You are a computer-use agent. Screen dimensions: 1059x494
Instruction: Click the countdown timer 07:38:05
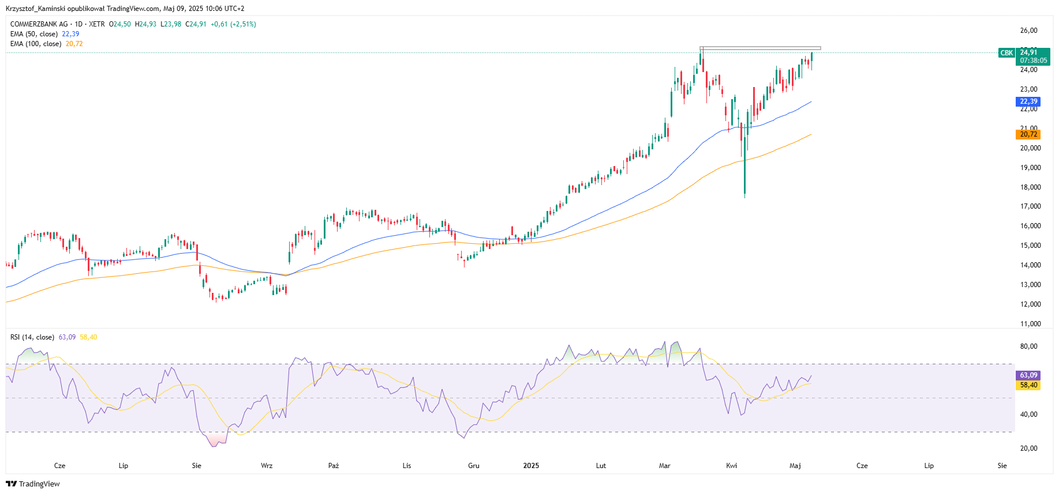tap(1033, 61)
